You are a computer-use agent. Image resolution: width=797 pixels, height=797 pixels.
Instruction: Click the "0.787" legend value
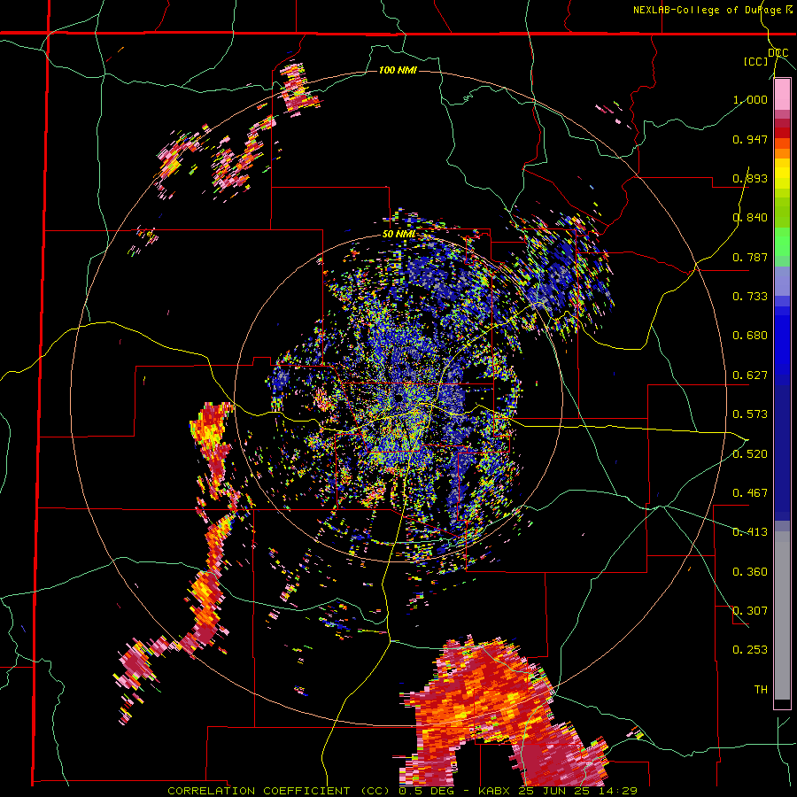[x=750, y=257]
